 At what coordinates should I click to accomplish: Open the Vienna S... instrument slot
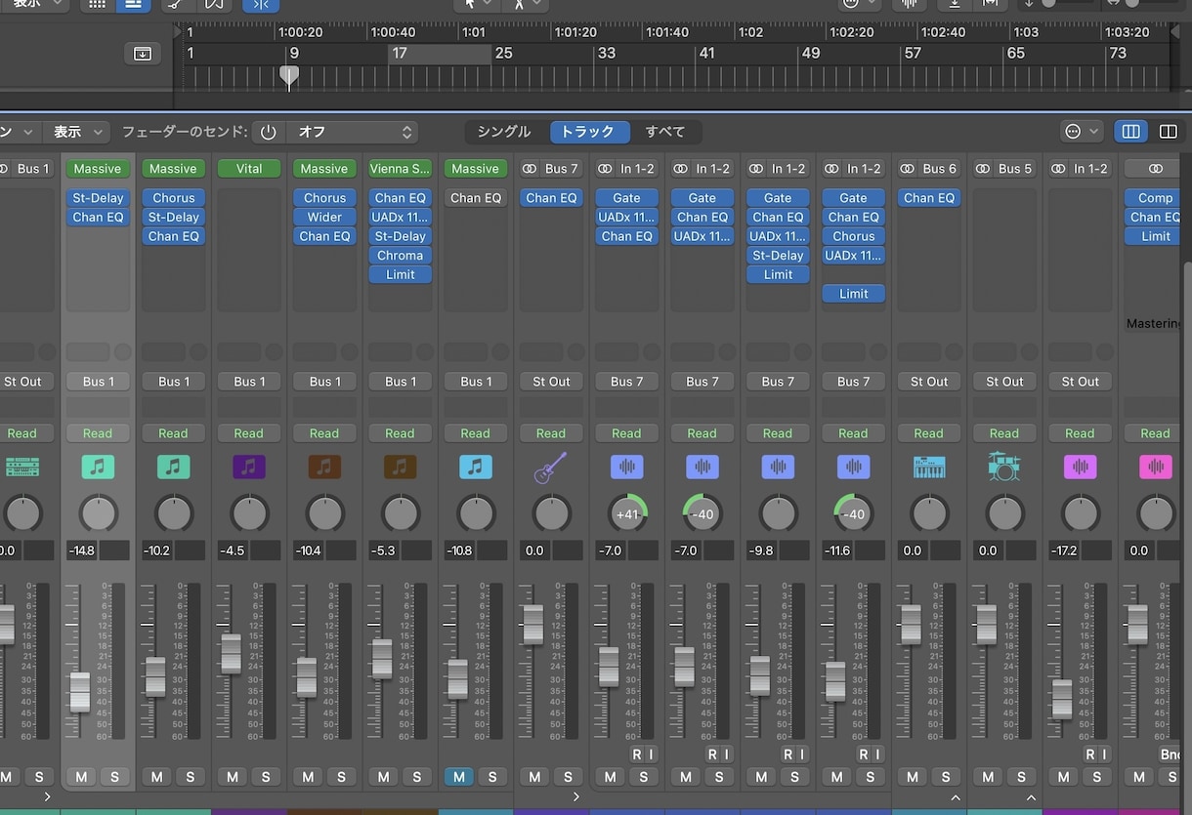(400, 169)
